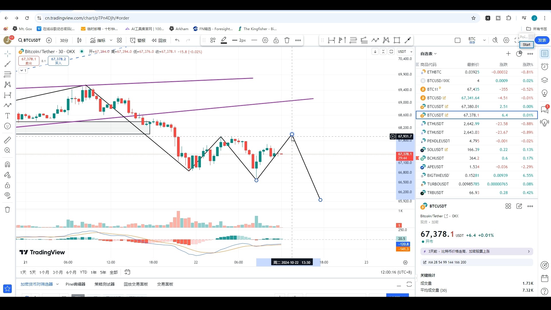Open the Fibonacci tools in left sidebar

[7, 74]
